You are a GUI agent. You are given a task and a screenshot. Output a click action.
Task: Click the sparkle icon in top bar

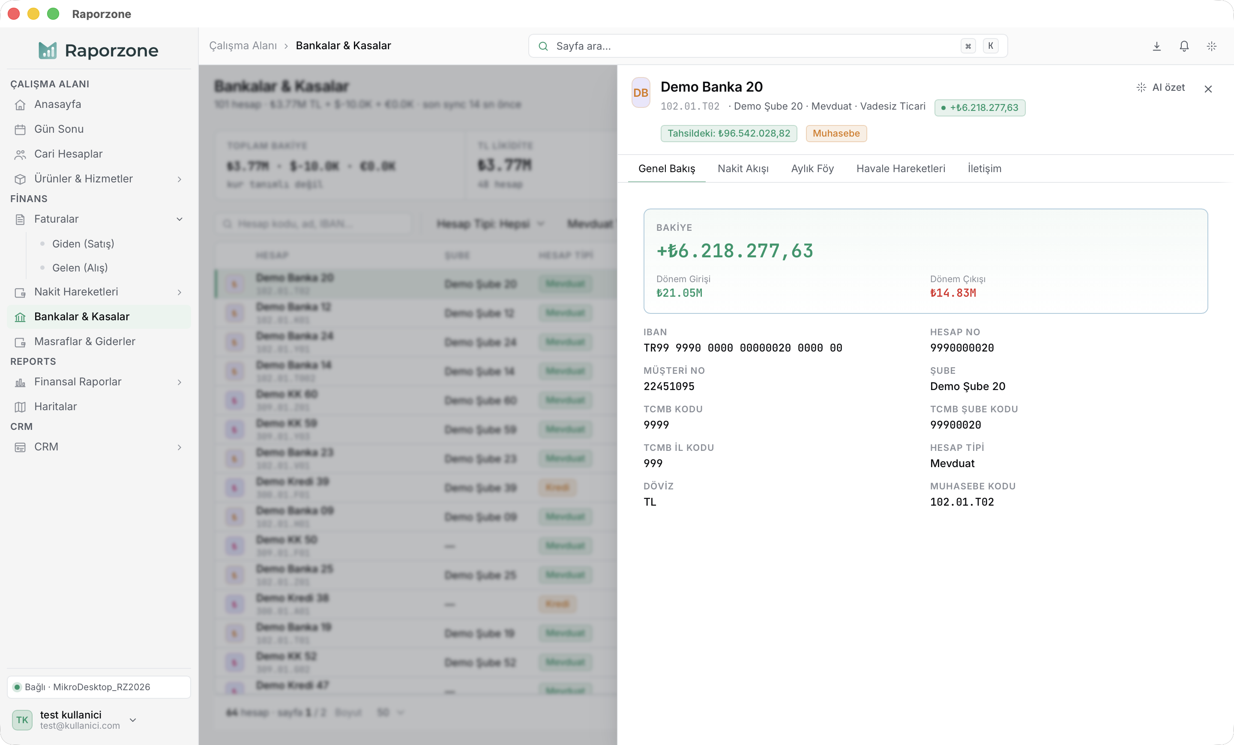click(1211, 46)
